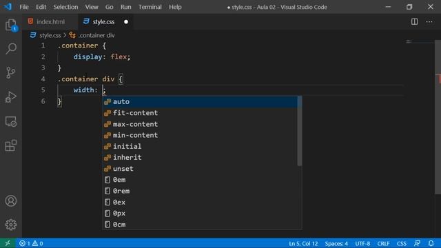Image resolution: width=441 pixels, height=248 pixels.
Task: Open the Accounts icon
Action: [11, 201]
